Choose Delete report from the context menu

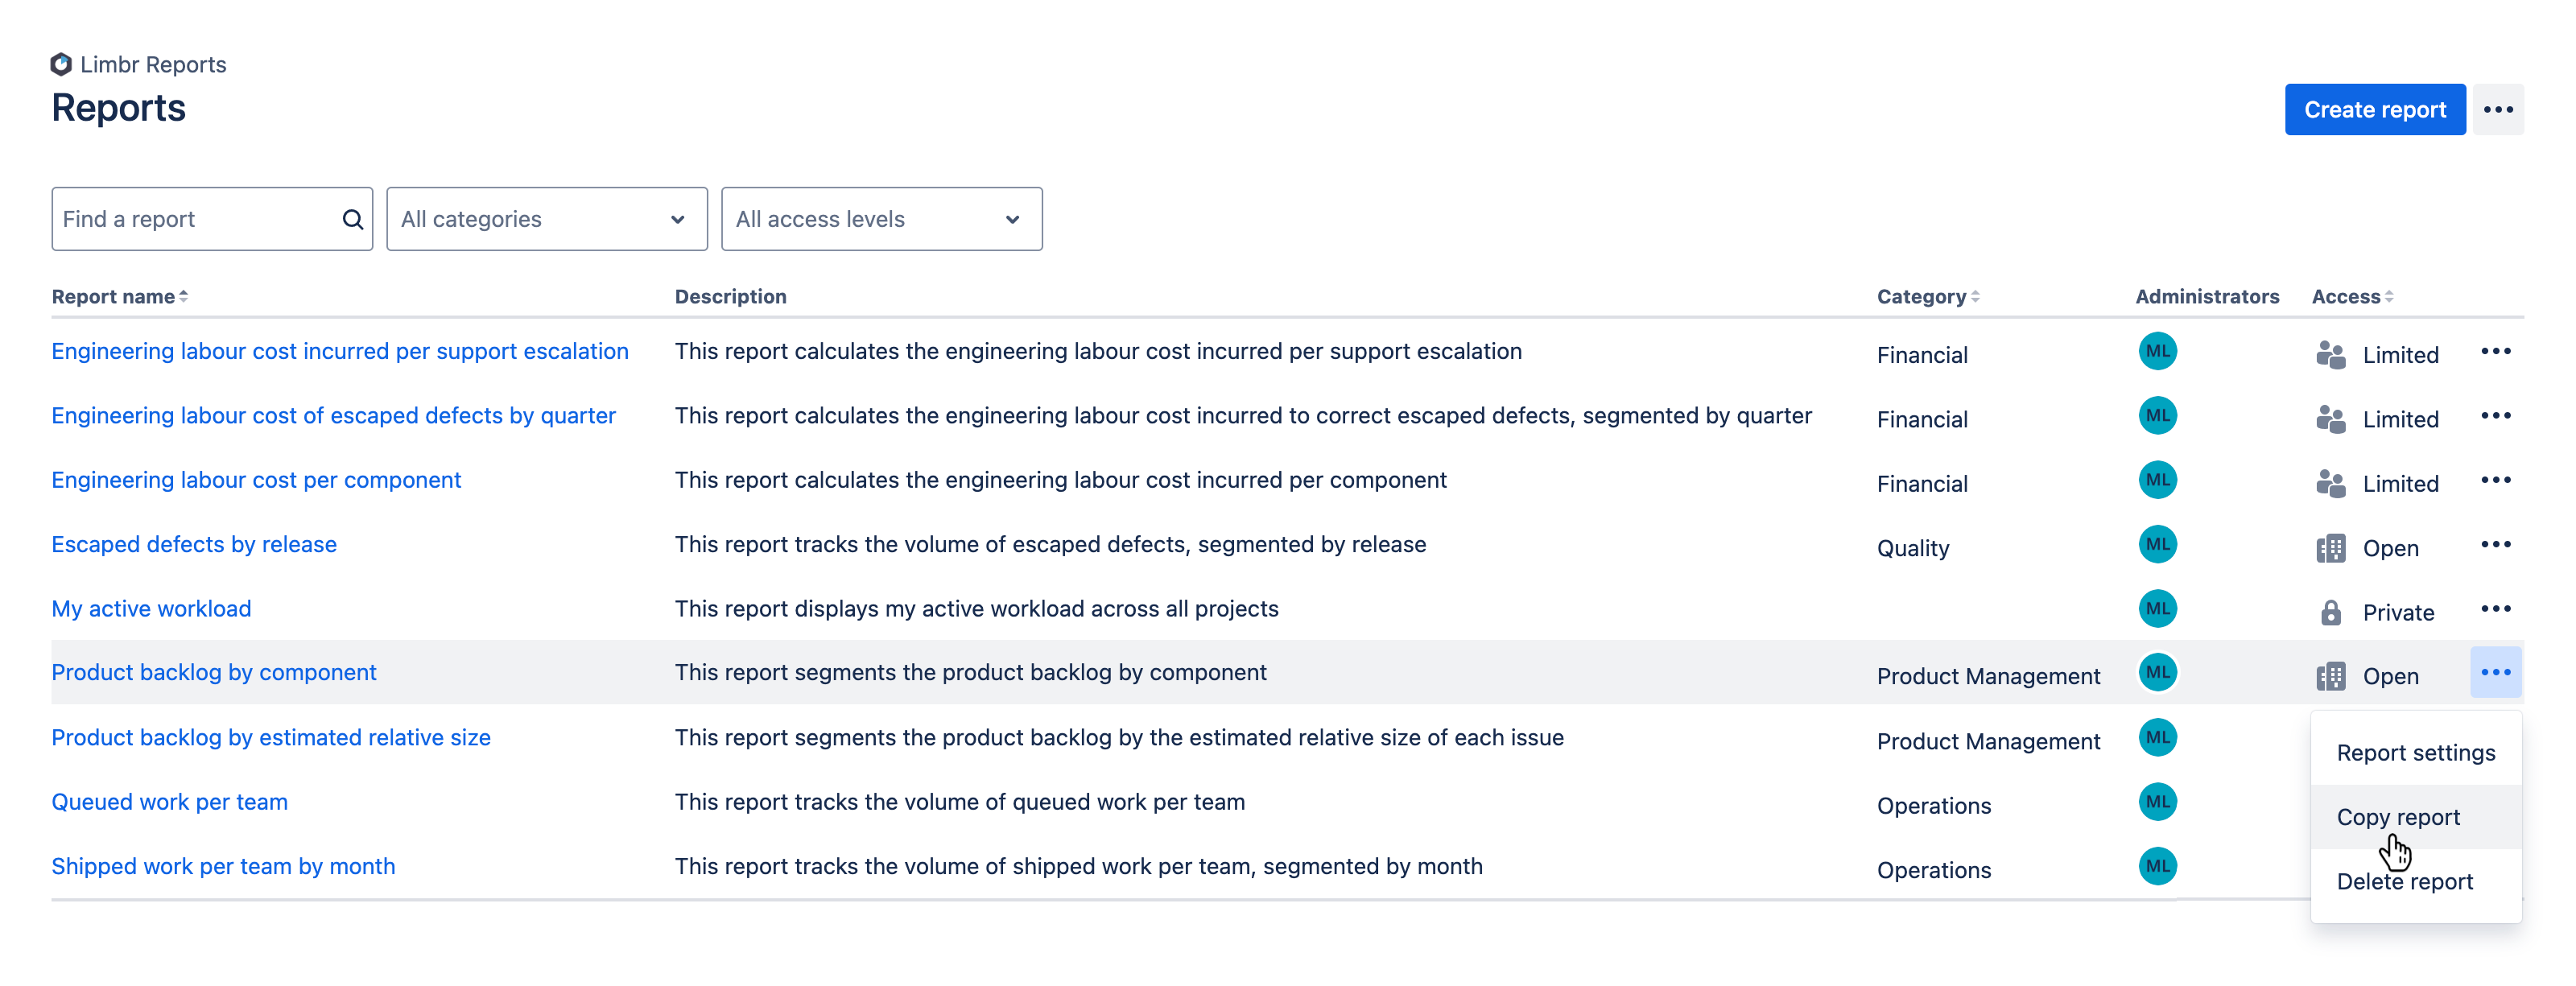click(x=2415, y=881)
